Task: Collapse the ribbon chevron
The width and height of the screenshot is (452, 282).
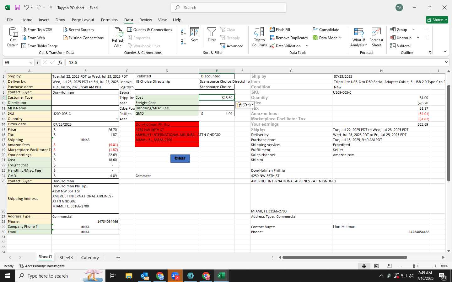Action: [445, 52]
